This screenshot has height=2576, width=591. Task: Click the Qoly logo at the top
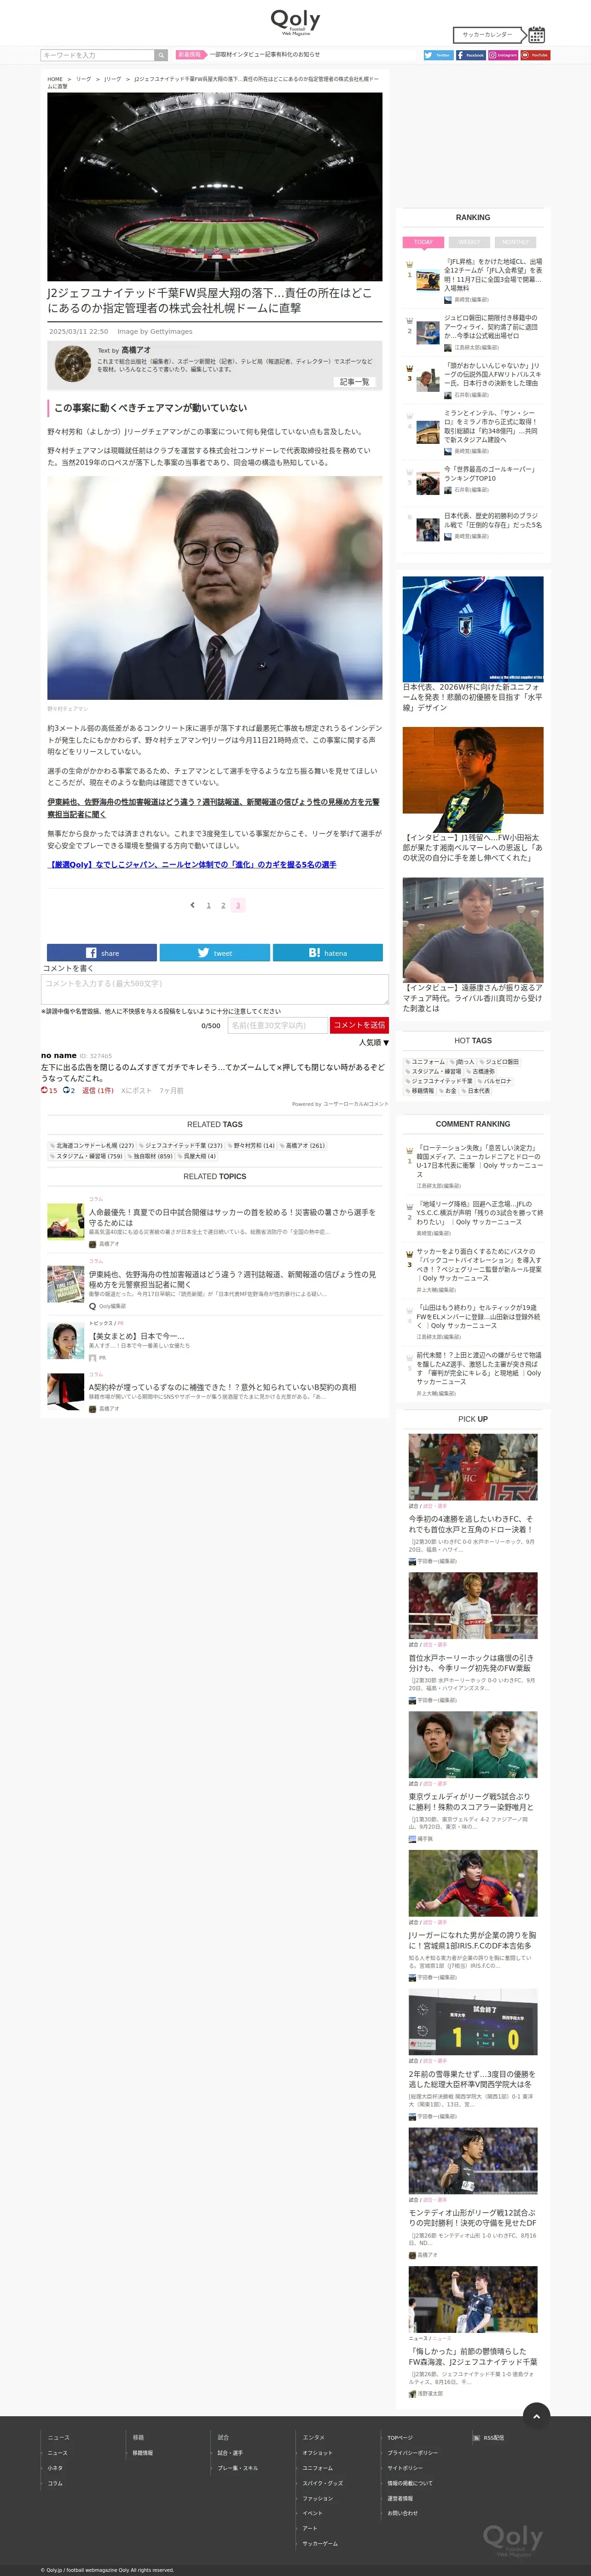[295, 22]
